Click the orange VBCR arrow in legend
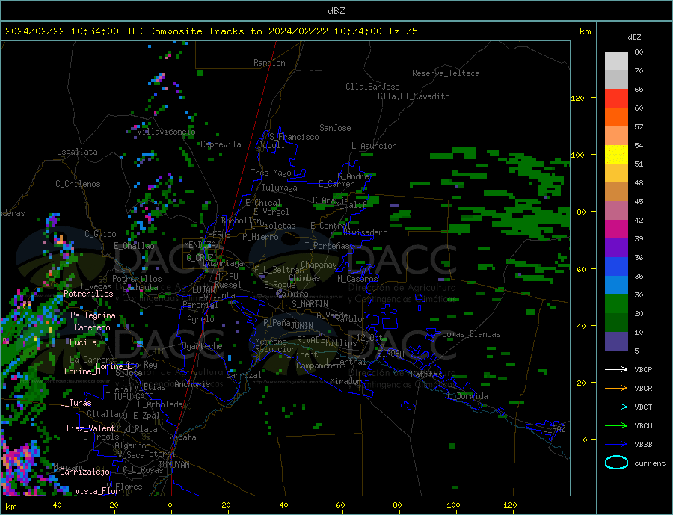This screenshot has width=673, height=515. (616, 388)
